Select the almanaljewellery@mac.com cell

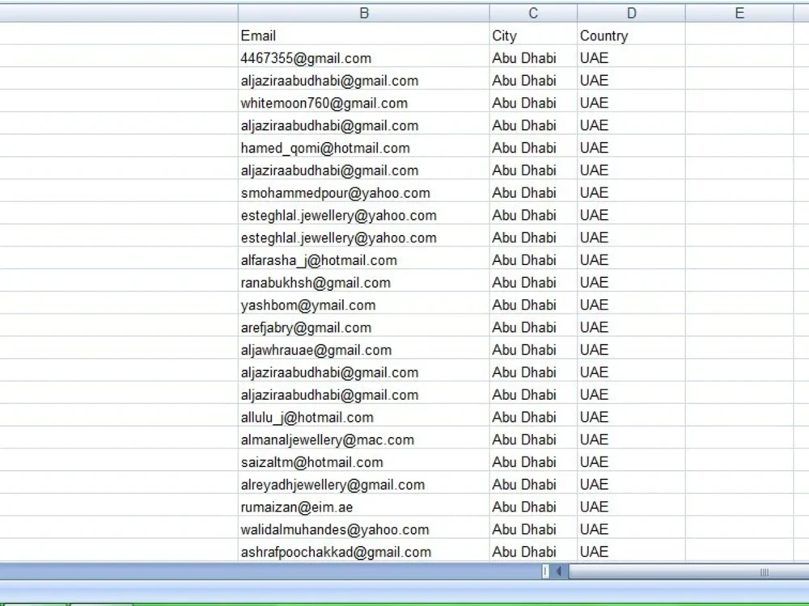point(364,440)
